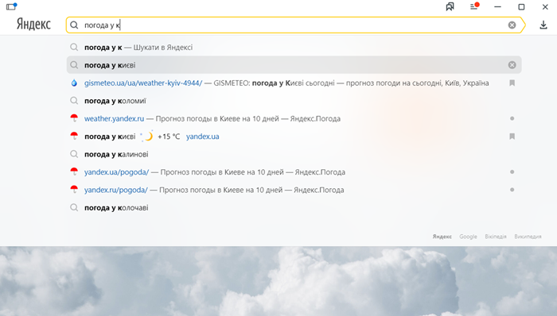Minimize the browser window
557x316 pixels.
[x=497, y=6]
